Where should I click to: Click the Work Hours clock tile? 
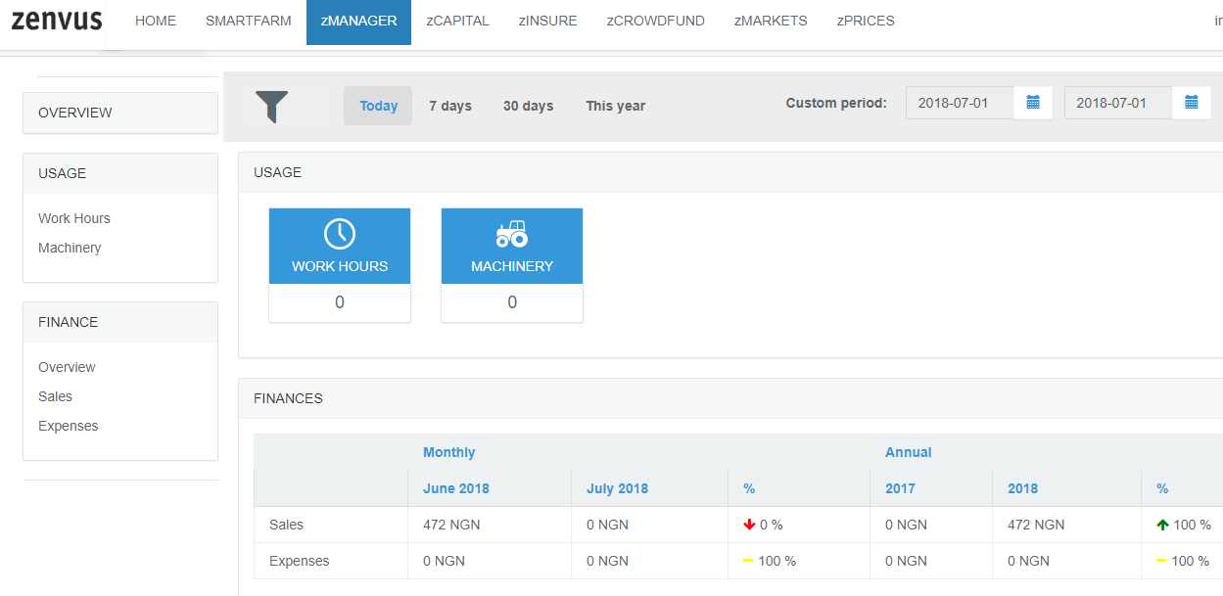pyautogui.click(x=340, y=247)
